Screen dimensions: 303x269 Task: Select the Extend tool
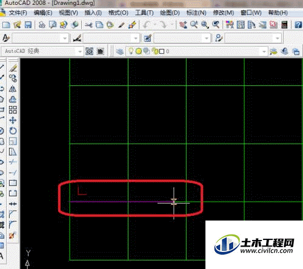[x=13, y=173]
